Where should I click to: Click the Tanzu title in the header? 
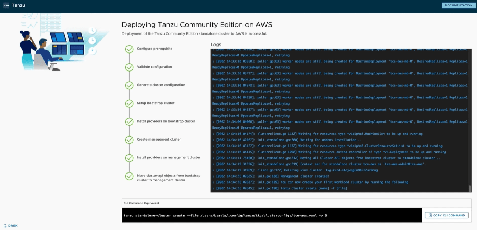click(18, 5)
